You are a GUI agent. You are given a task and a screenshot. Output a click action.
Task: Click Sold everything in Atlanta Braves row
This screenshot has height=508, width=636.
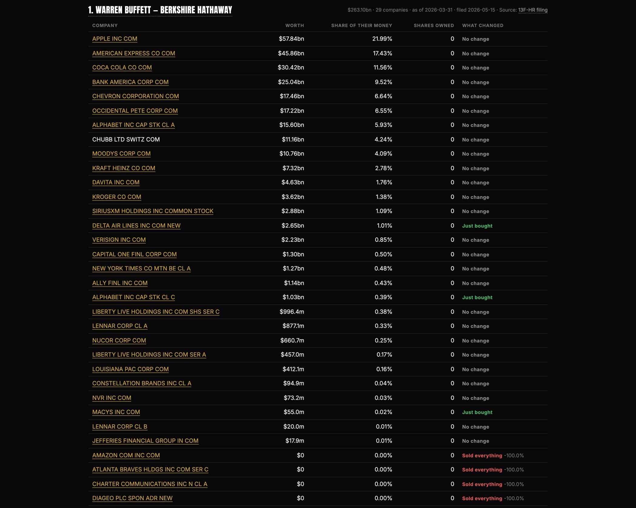tap(482, 470)
